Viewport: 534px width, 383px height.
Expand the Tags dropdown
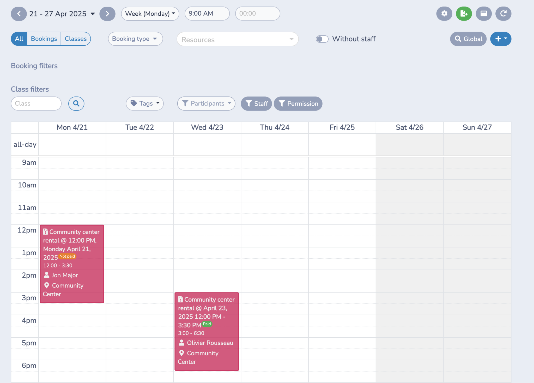(x=145, y=104)
